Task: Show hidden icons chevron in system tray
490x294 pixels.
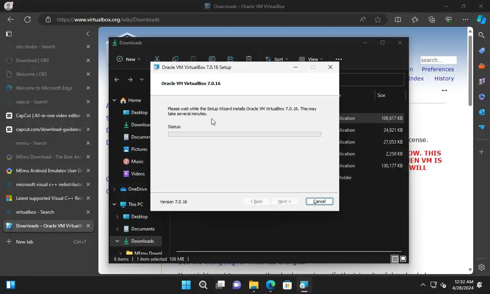Action: [423, 285]
